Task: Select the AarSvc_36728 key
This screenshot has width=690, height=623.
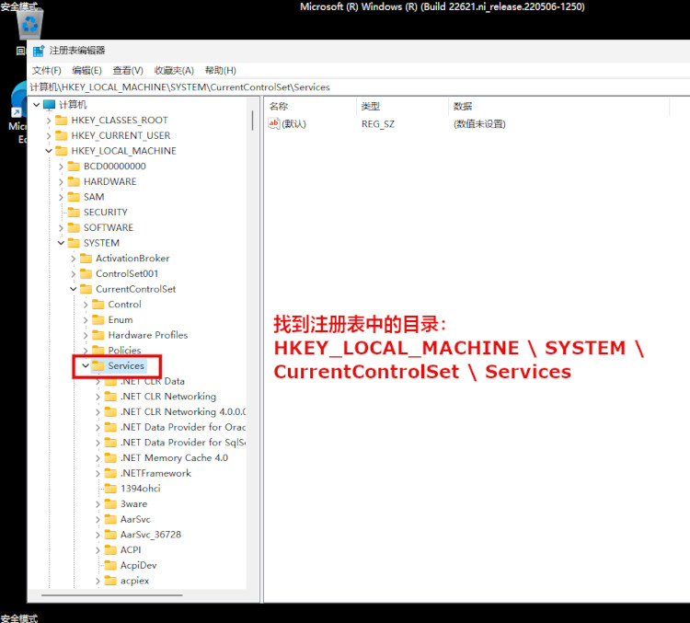Action: pyautogui.click(x=151, y=535)
